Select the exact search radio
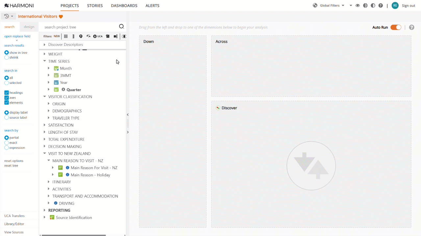Viewport: 421px width, 236px height. tap(7, 143)
